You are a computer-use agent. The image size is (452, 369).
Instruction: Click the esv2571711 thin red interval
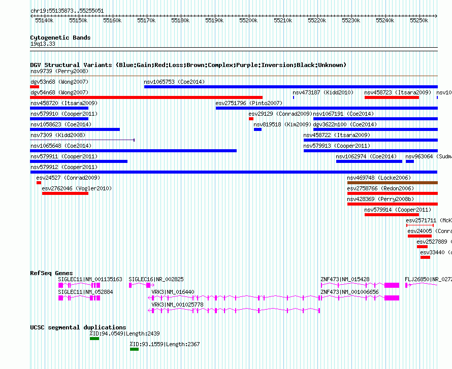click(420, 225)
